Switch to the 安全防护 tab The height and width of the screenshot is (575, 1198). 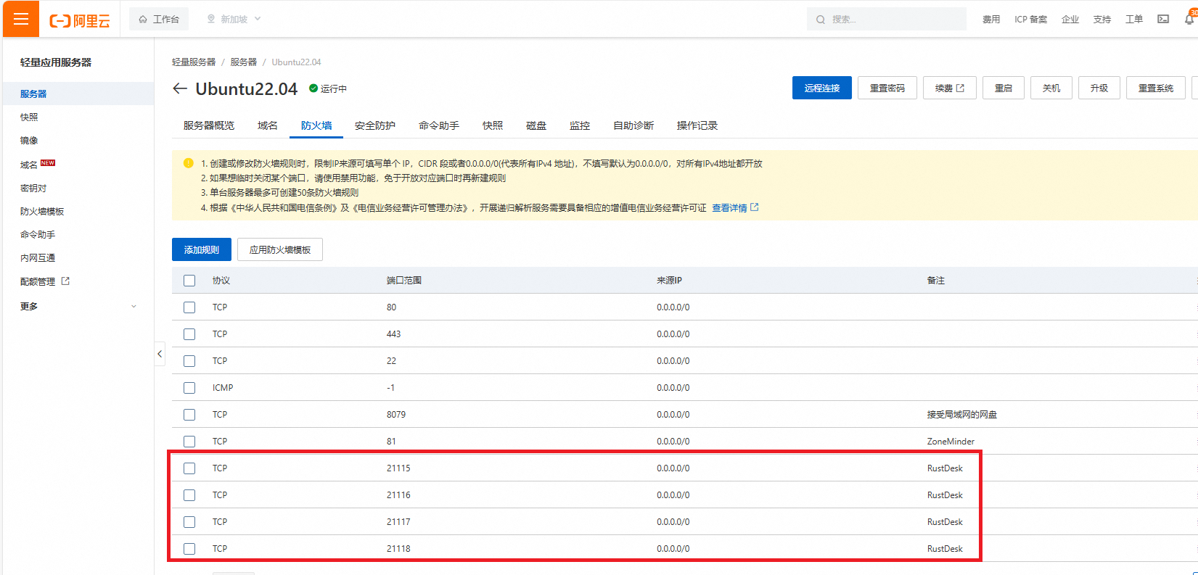pyautogui.click(x=374, y=125)
